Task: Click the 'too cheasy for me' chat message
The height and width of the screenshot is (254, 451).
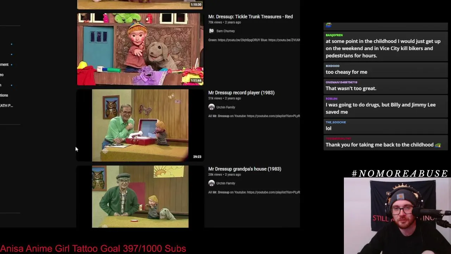Action: tap(346, 72)
